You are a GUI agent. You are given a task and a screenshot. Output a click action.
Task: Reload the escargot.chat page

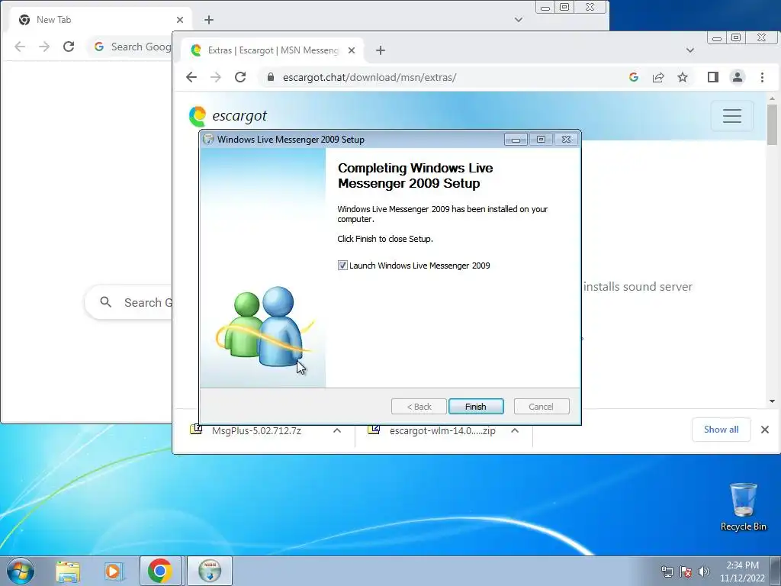pyautogui.click(x=240, y=77)
